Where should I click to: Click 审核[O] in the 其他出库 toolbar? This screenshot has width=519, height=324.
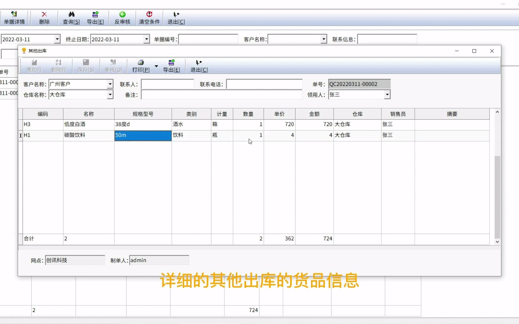point(113,66)
